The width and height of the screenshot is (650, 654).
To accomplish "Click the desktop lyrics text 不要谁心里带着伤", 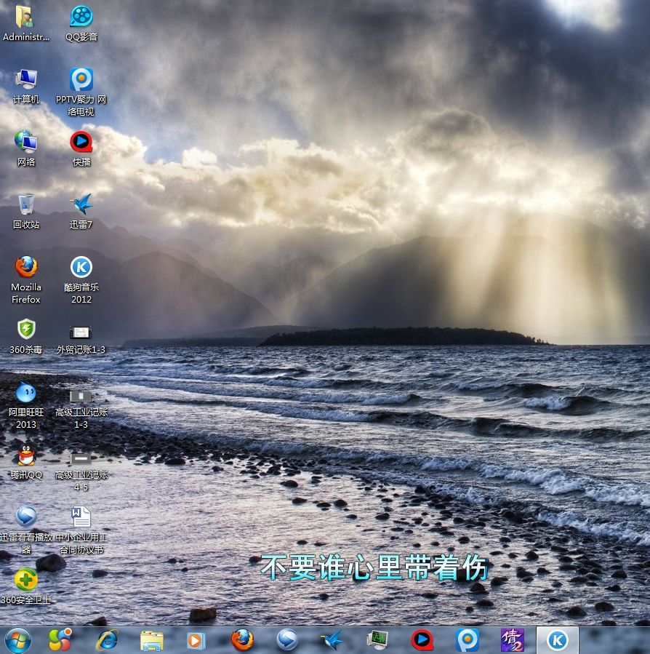I will coord(374,567).
